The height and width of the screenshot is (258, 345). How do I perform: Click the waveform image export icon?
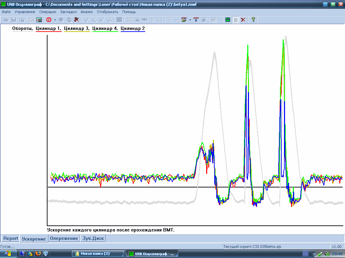[x=39, y=20]
